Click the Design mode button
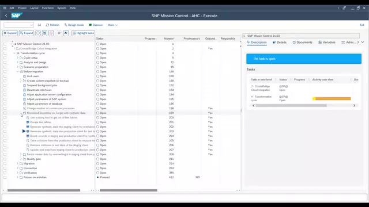This screenshot has height=207, width=369. 74,25
